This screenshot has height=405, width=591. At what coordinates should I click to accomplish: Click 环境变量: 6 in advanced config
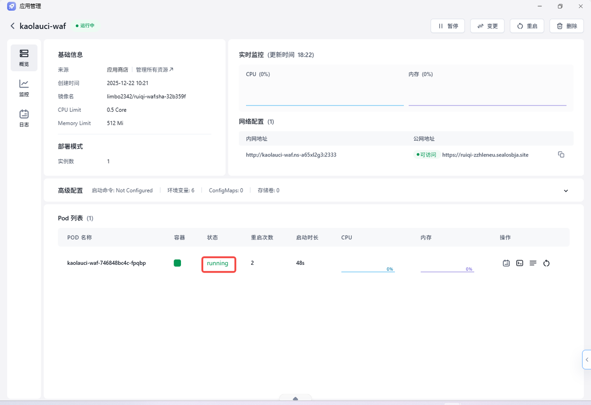pos(181,191)
